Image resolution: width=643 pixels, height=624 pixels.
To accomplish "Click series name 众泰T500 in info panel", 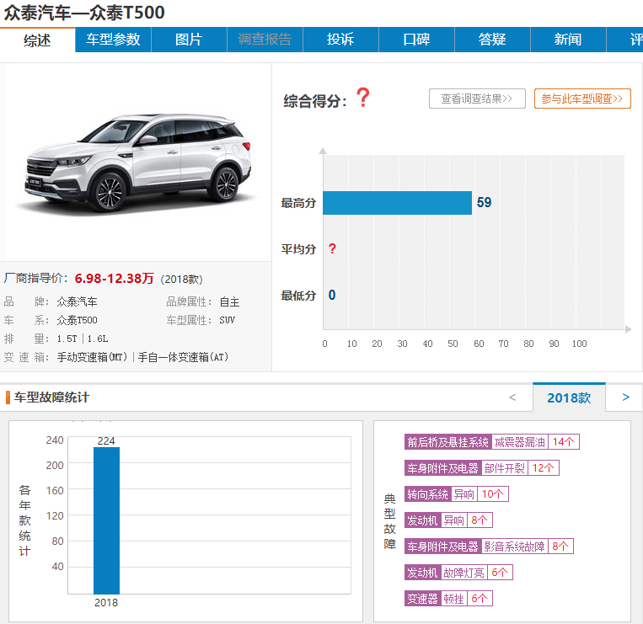I will tap(77, 320).
